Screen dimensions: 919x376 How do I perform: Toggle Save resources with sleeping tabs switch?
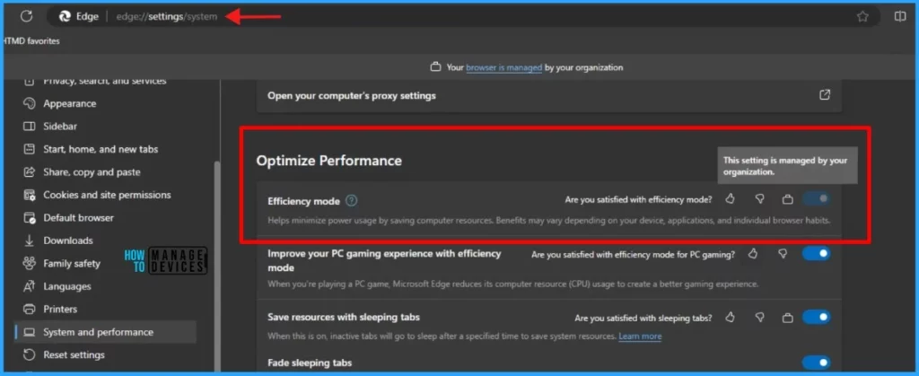click(x=816, y=318)
